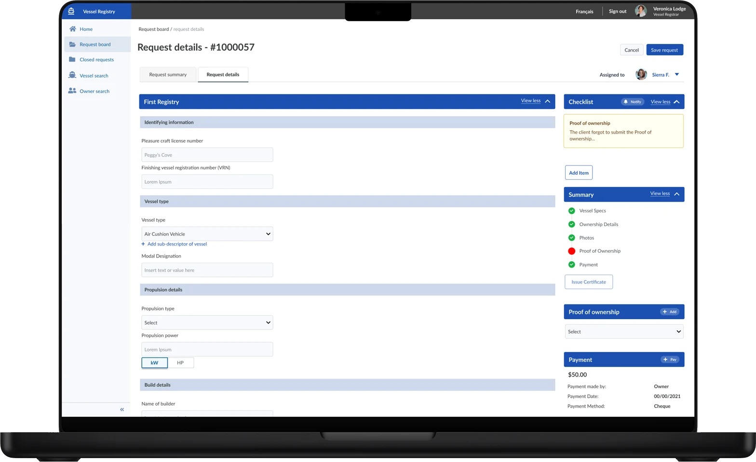Click the Closed requests folder icon

(72, 59)
